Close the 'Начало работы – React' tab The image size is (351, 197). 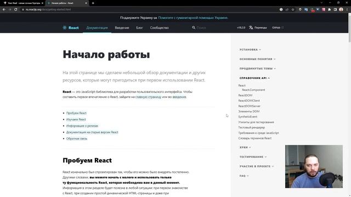click(86, 3)
